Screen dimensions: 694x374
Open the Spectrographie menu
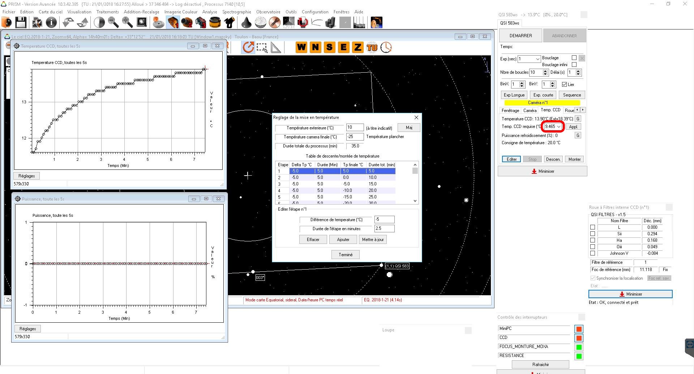(x=236, y=12)
